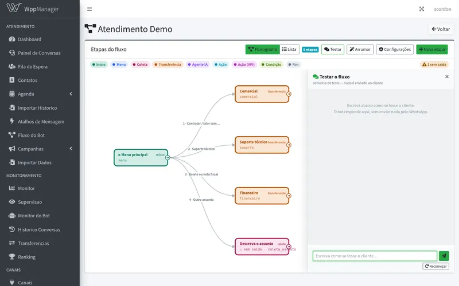Focus the 'Escreva como se fosse o cliente' field
The height and width of the screenshot is (286, 459).
click(x=375, y=256)
